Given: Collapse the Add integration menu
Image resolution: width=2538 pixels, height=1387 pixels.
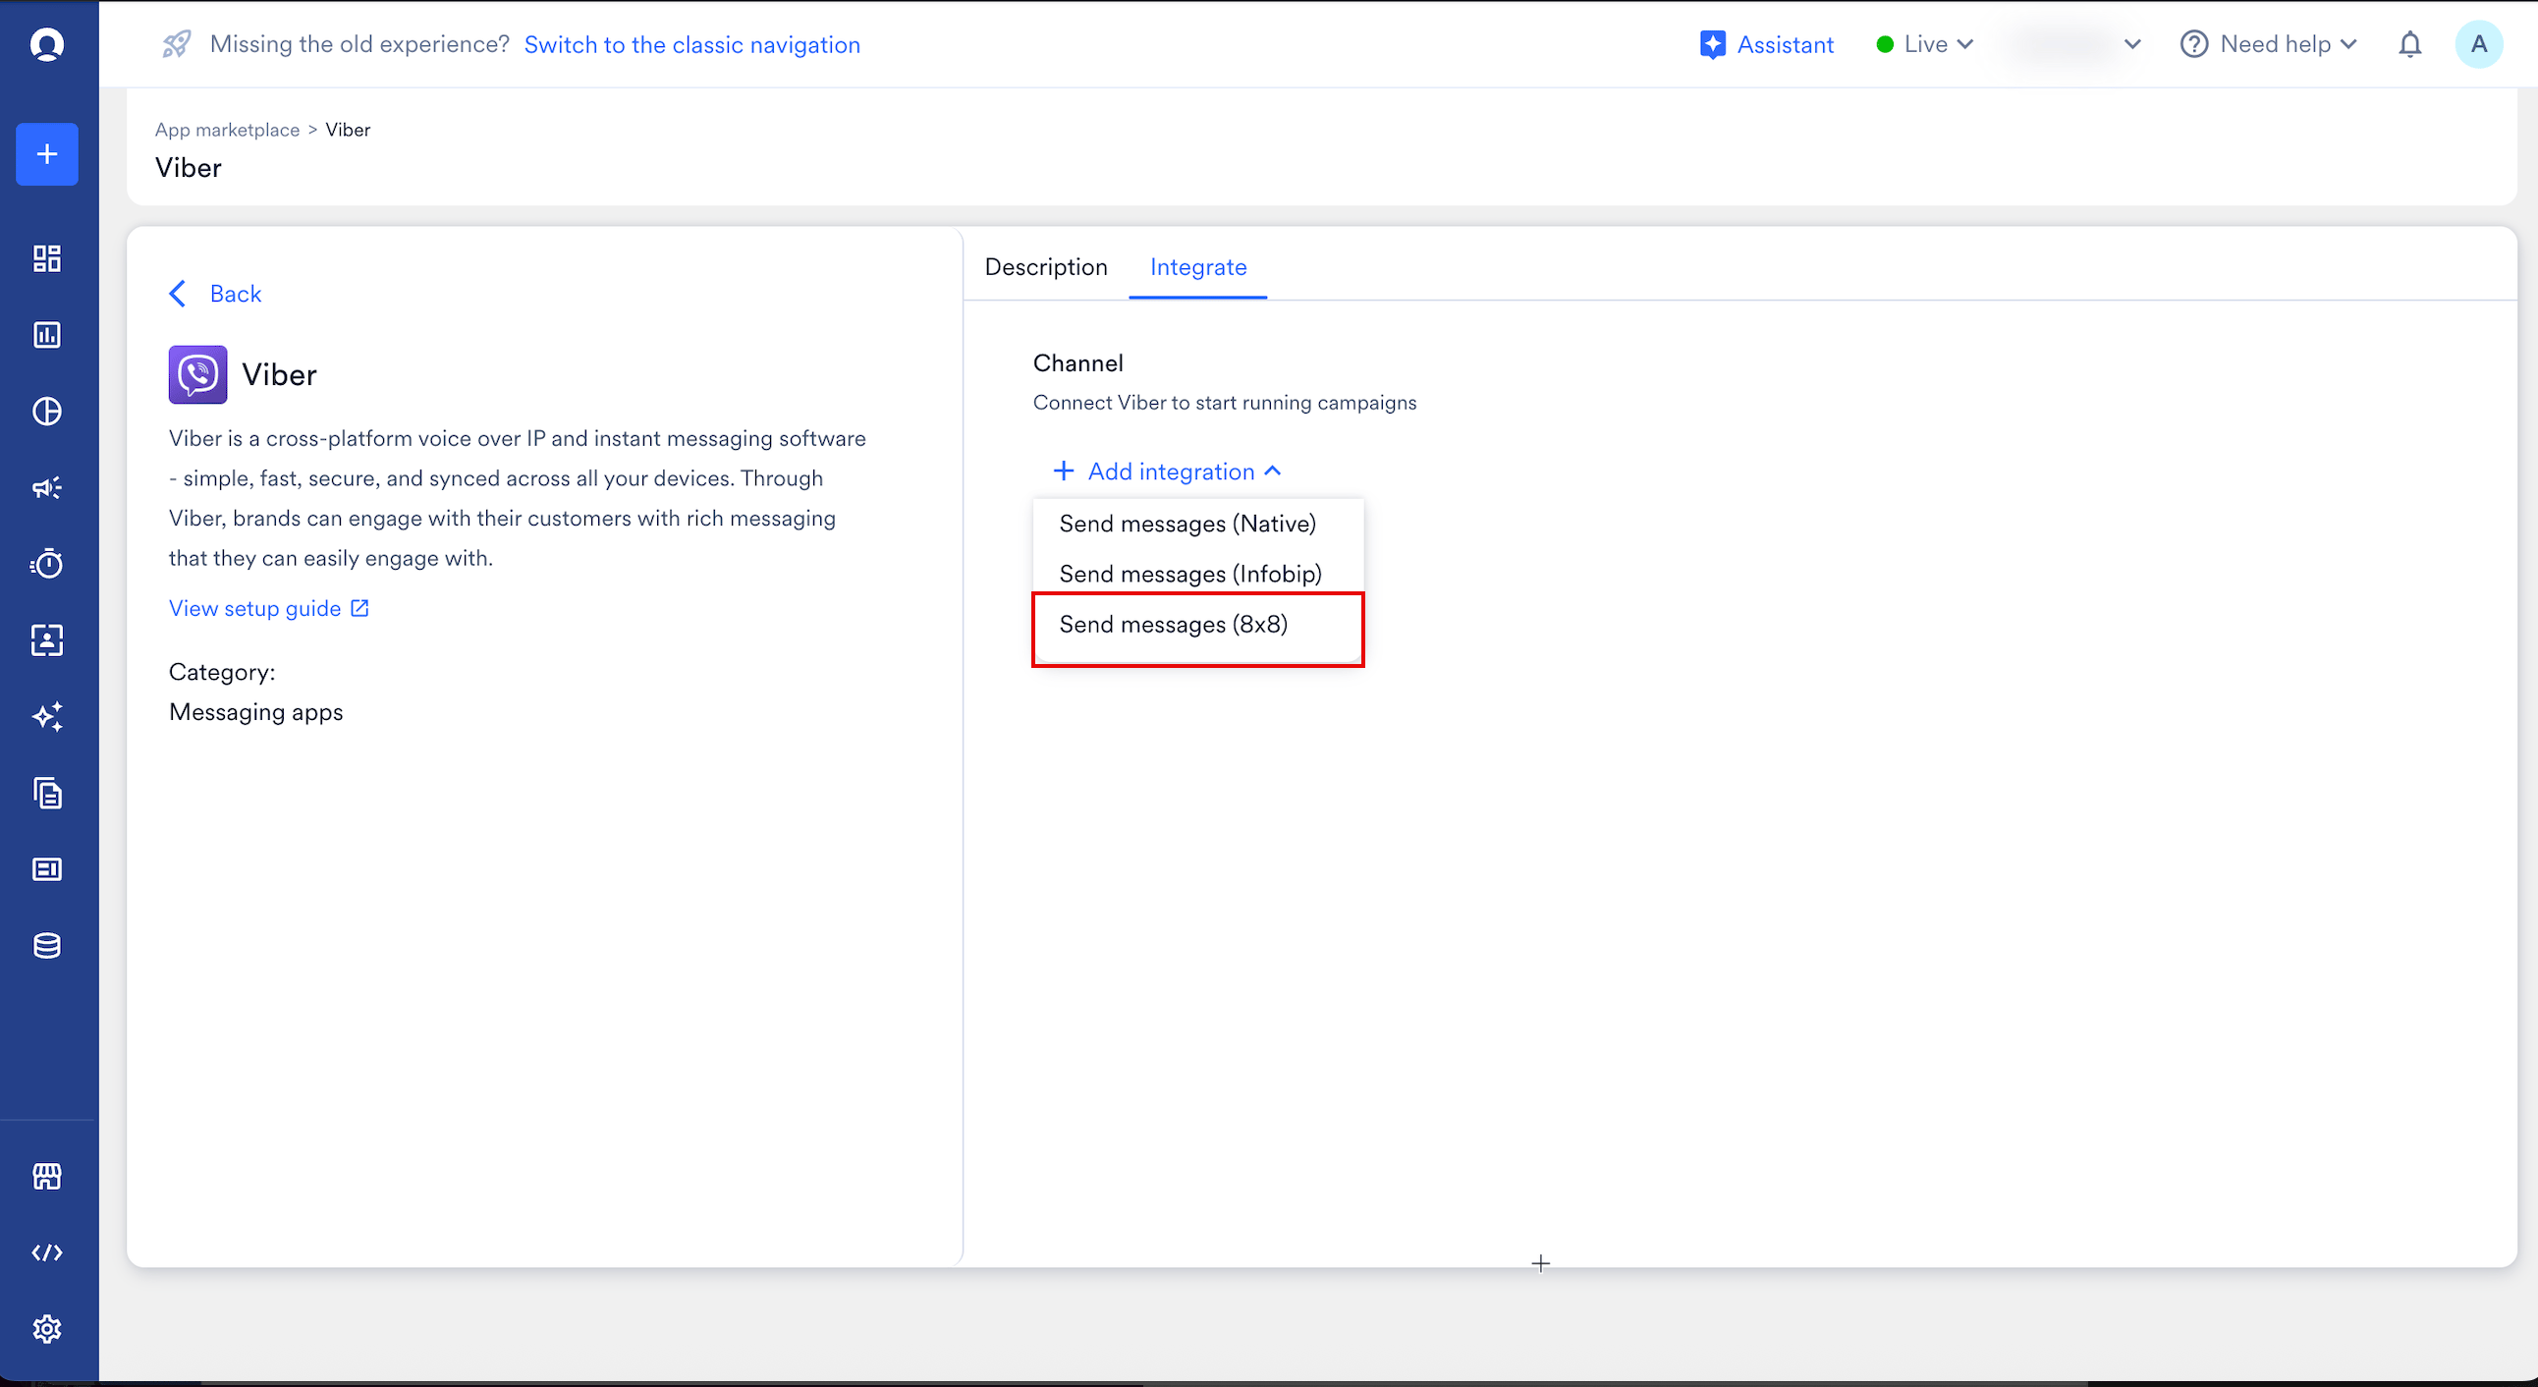Looking at the screenshot, I should point(1168,471).
